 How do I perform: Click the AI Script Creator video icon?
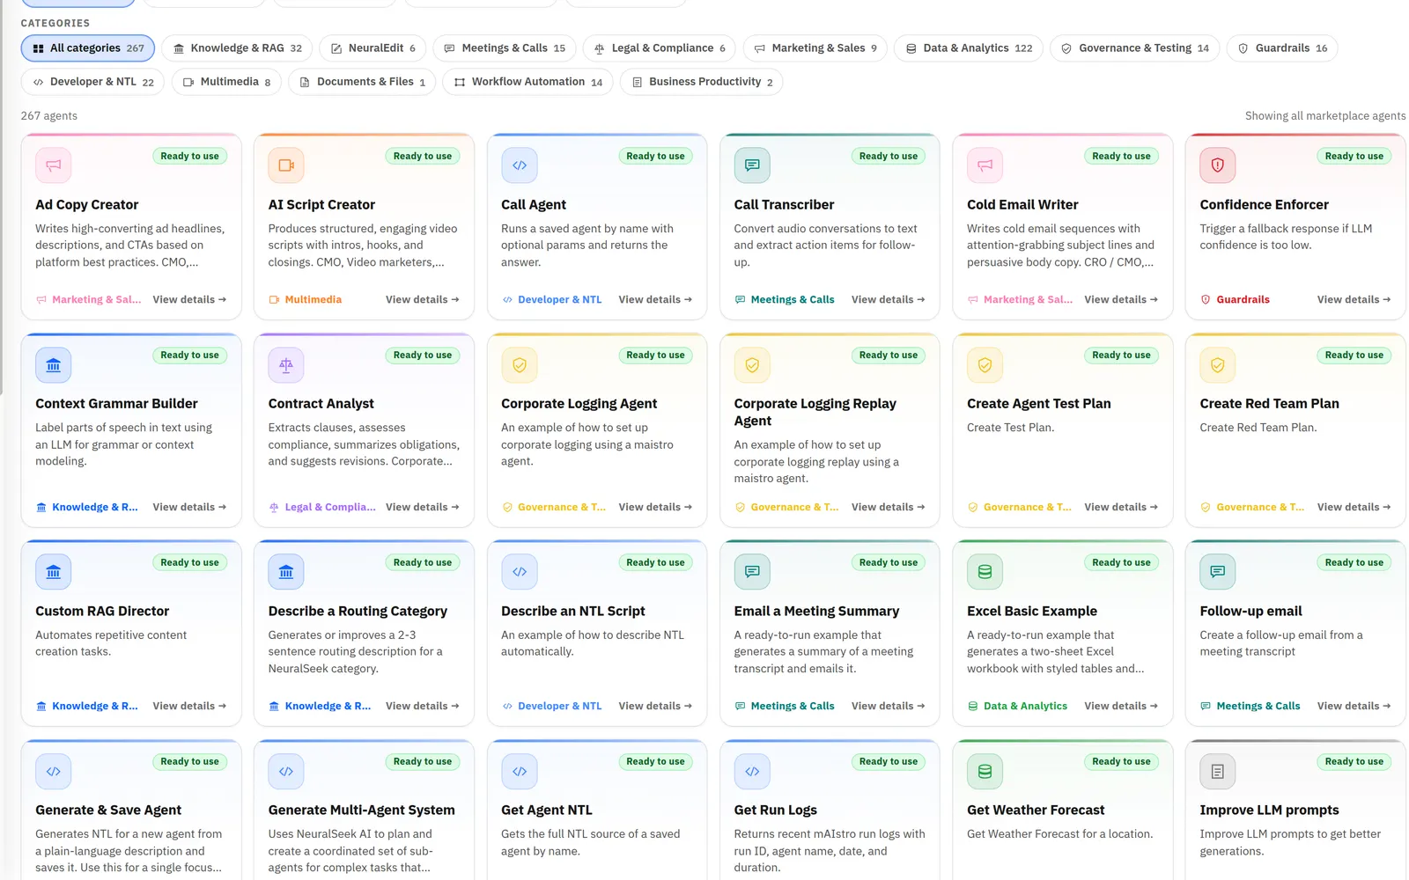tap(286, 165)
